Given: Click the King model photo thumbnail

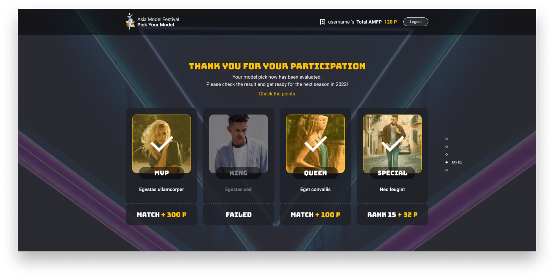Looking at the screenshot, I should tap(238, 143).
